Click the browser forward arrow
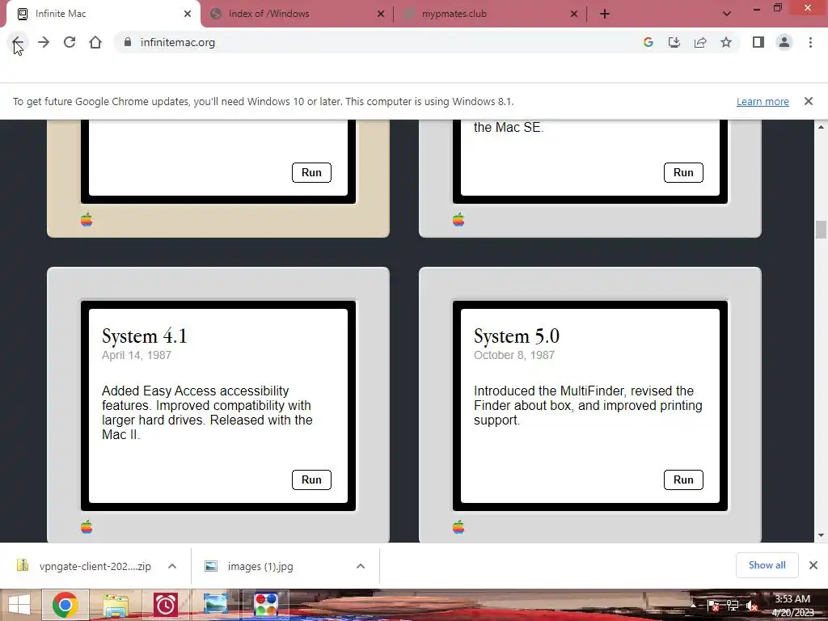Viewport: 828px width, 621px height. coord(44,42)
